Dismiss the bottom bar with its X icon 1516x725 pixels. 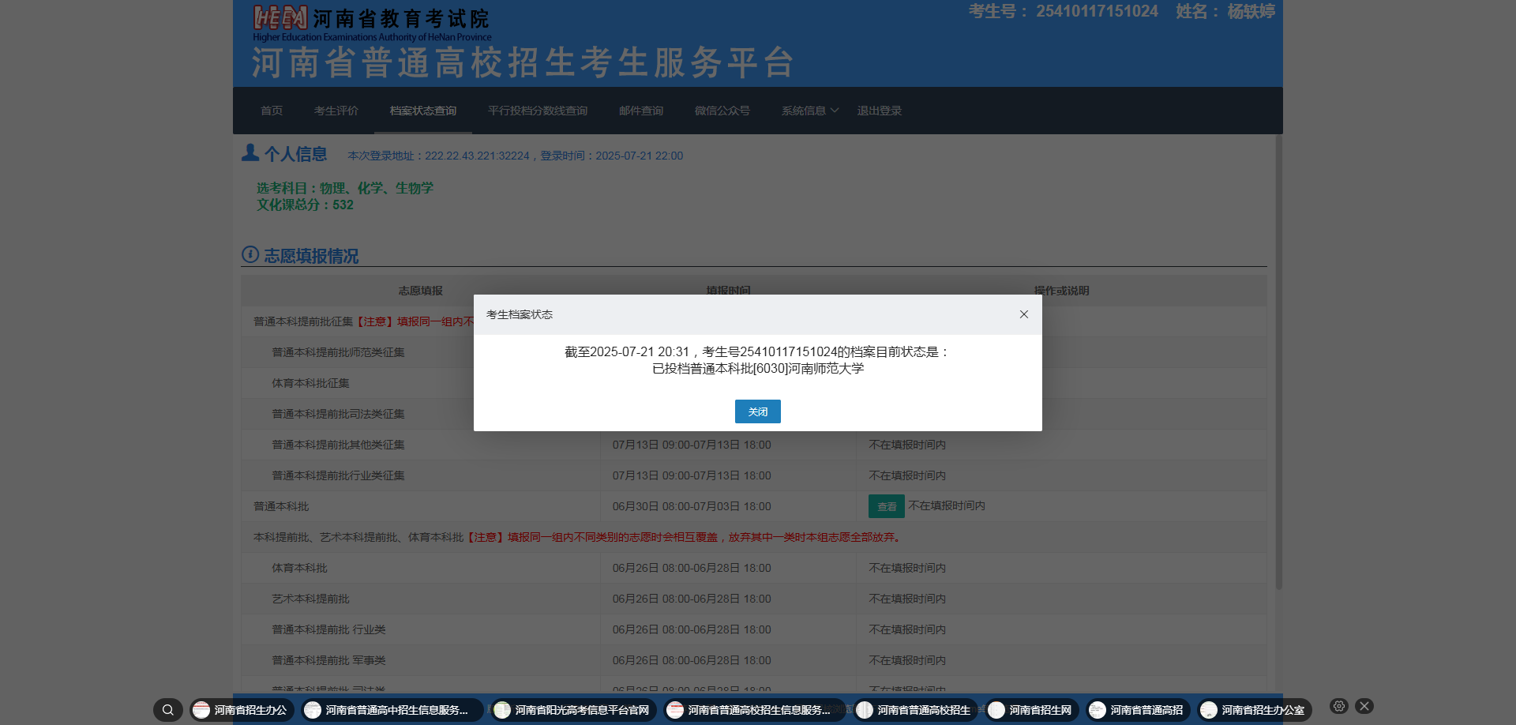(1364, 706)
